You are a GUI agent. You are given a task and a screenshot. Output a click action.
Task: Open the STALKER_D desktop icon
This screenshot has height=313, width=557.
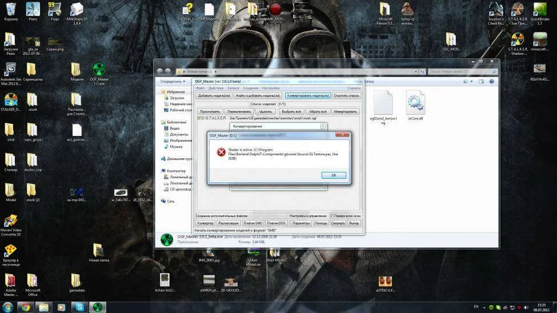click(11, 102)
